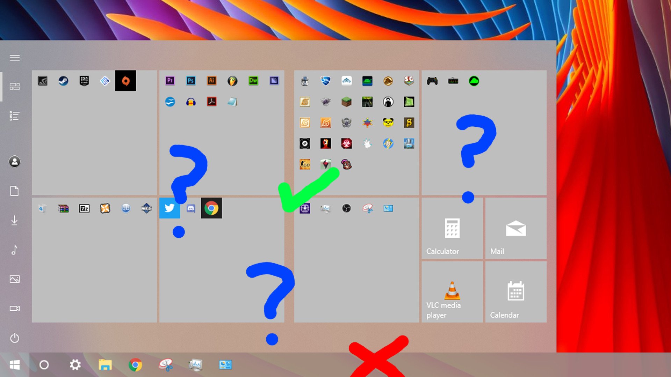Open the Twitter tile

click(x=169, y=208)
